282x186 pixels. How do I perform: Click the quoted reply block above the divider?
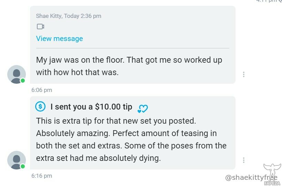tap(132, 27)
